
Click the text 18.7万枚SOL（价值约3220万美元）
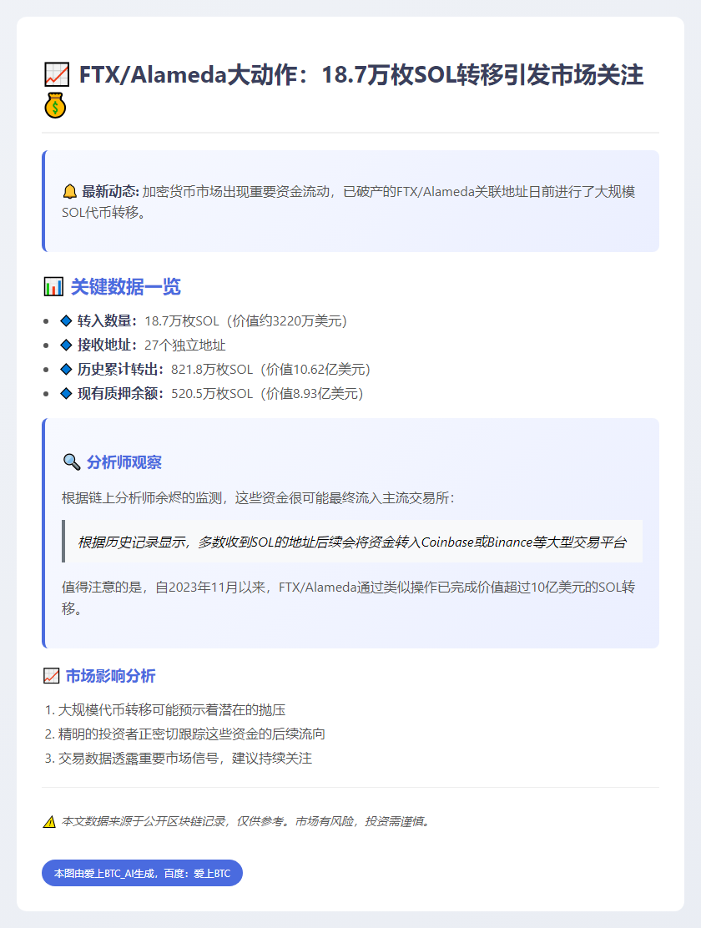[x=245, y=320]
